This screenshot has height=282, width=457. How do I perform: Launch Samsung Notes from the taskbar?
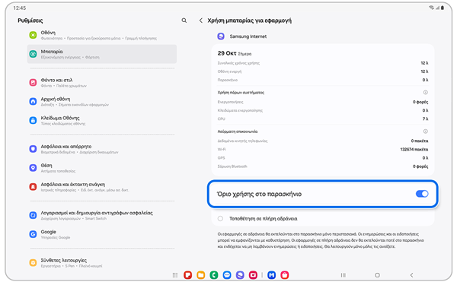click(x=187, y=275)
